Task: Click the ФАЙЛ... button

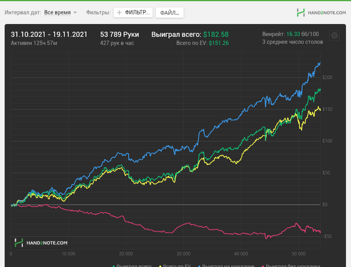Action: [169, 13]
